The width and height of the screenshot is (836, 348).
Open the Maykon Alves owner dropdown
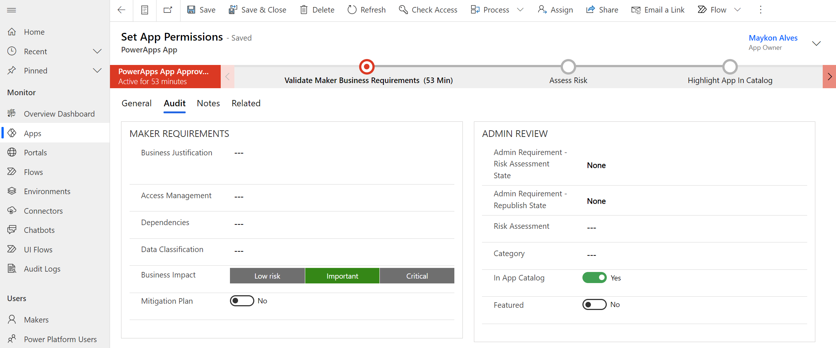[816, 43]
